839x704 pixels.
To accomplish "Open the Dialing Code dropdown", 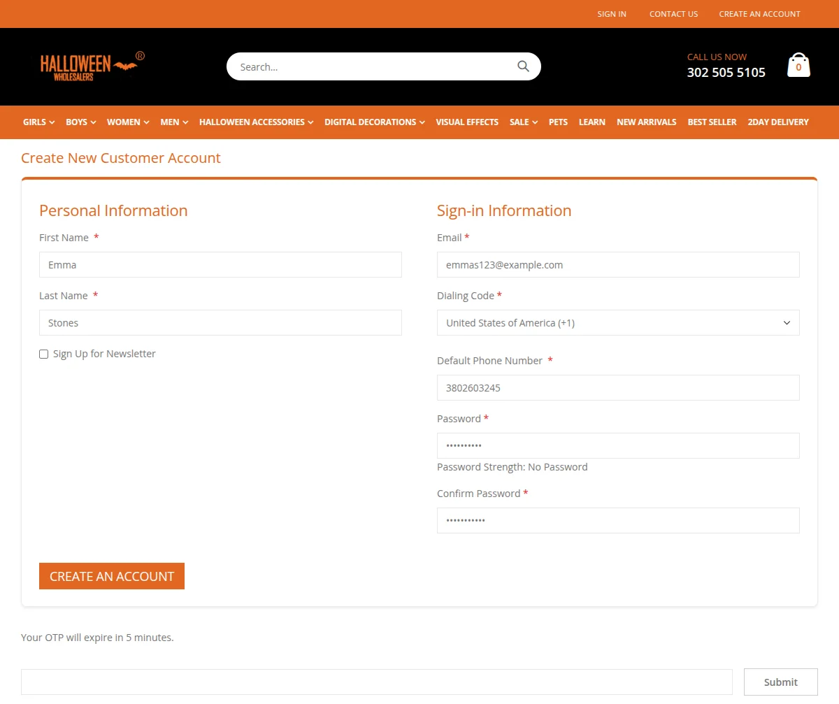I will pos(618,322).
